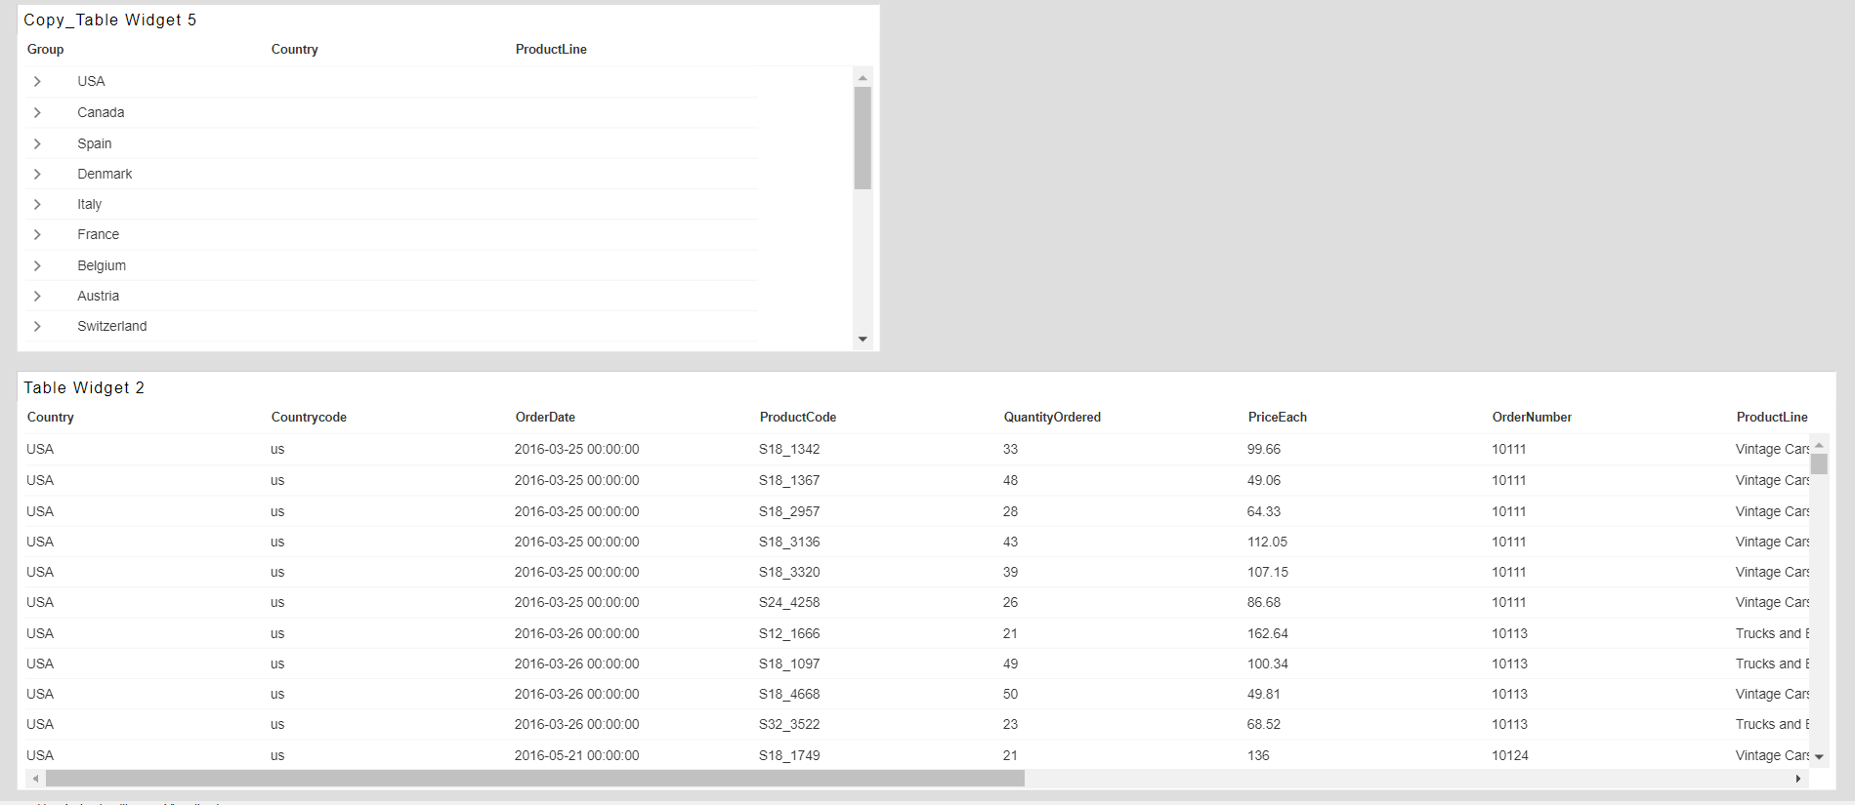Click the ProductCode column header
Viewport: 1855px width, 805px height.
[x=797, y=418]
